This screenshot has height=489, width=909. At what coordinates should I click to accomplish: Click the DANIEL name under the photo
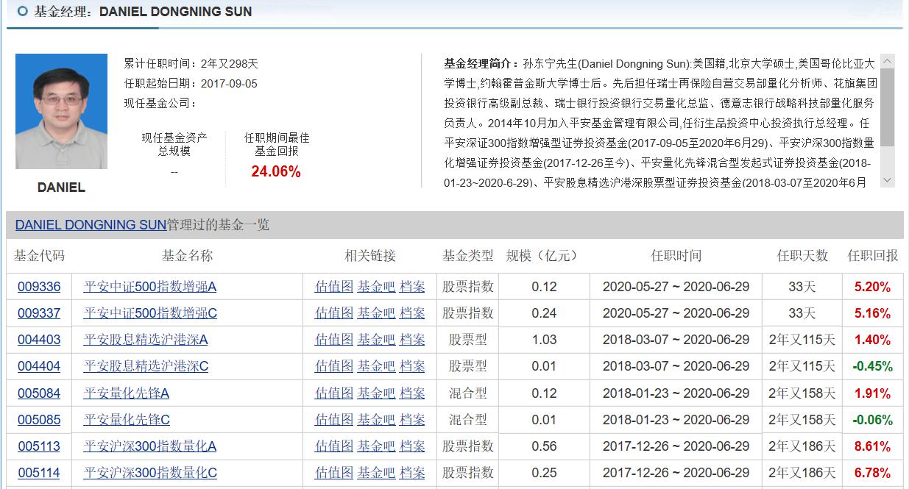point(61,188)
